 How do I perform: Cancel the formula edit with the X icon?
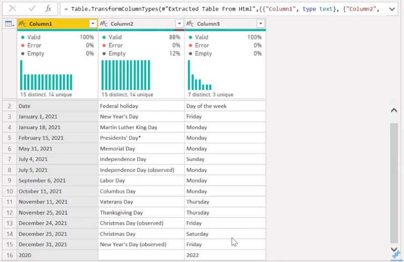tap(12, 9)
